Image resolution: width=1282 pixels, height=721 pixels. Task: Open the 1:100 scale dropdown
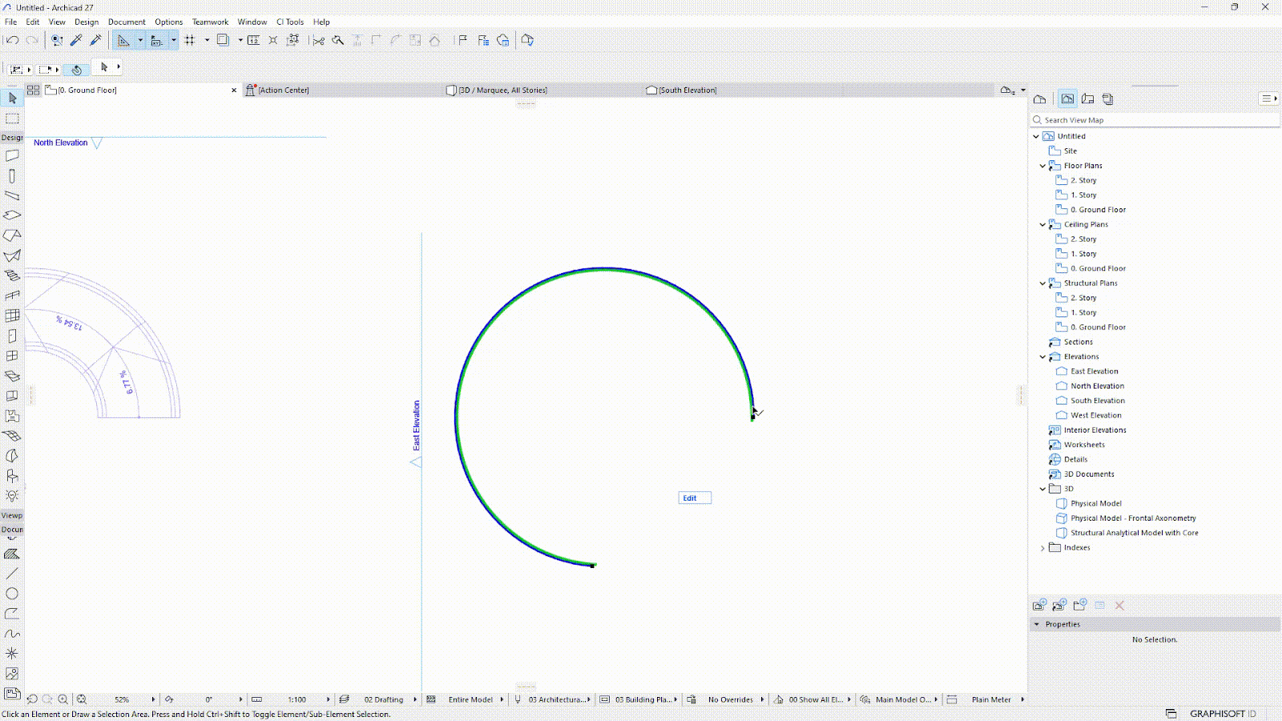coord(328,699)
